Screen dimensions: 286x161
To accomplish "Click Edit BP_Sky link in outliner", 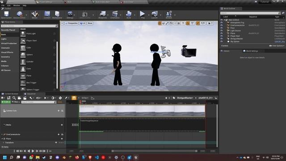I will (x=280, y=42).
